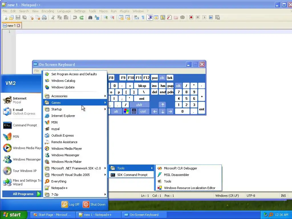Toggle slk scroll lock key
Screen dimensions: 292x219
click(x=162, y=78)
